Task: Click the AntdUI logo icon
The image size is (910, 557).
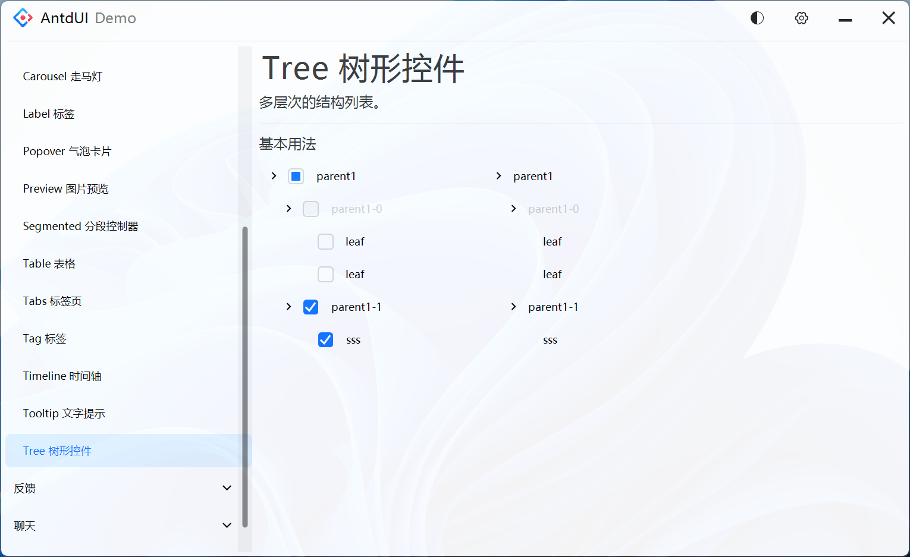Action: pos(22,18)
